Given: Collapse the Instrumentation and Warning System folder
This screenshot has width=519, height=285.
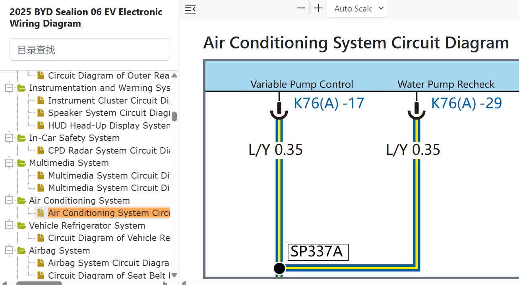Looking at the screenshot, I should click(x=9, y=88).
